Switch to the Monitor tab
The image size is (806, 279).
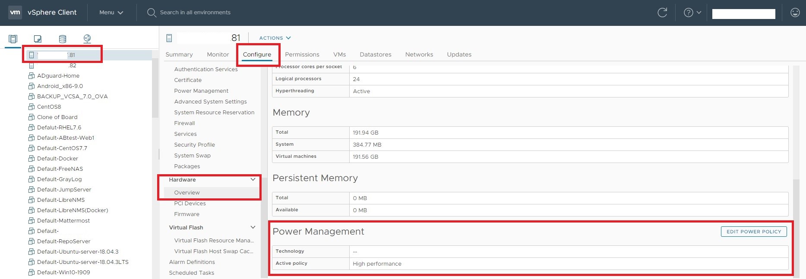point(218,54)
